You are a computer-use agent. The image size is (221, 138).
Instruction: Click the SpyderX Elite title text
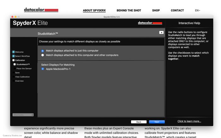(x=30, y=23)
